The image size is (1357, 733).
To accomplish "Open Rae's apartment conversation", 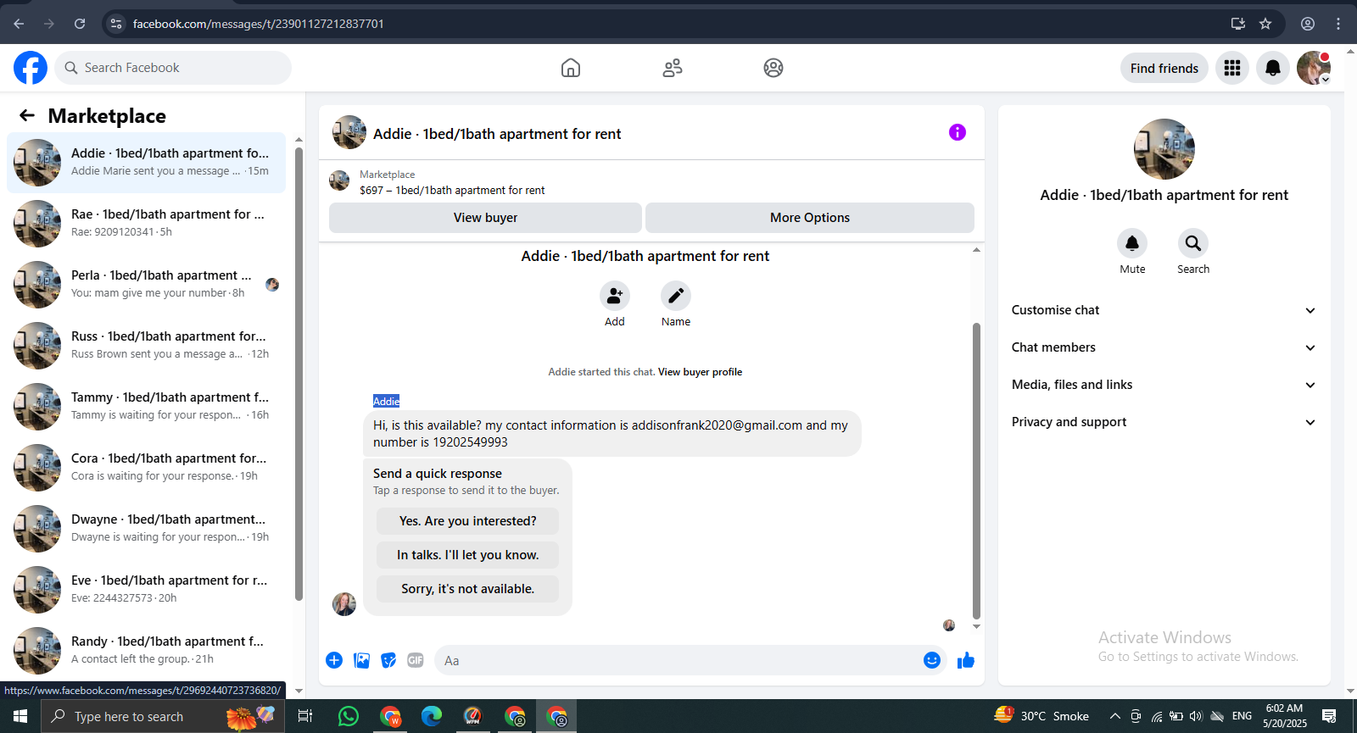I will 146,224.
